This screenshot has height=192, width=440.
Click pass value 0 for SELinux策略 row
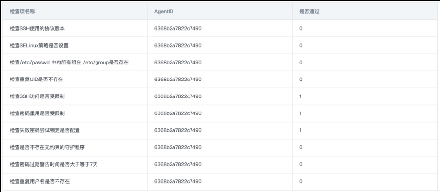(301, 46)
